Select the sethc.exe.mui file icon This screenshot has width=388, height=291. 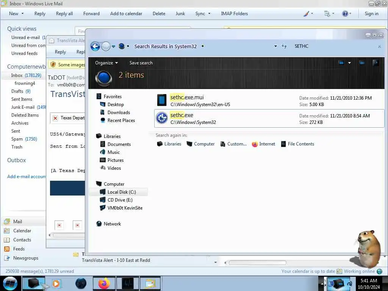(162, 100)
